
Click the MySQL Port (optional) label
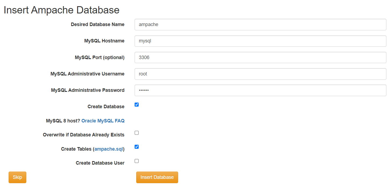(100, 57)
